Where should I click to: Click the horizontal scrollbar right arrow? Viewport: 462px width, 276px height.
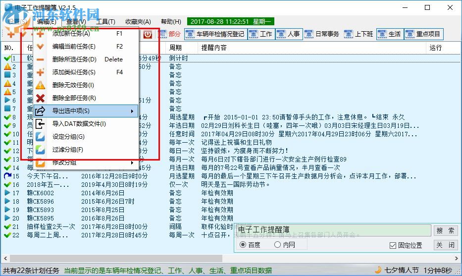click(457, 259)
